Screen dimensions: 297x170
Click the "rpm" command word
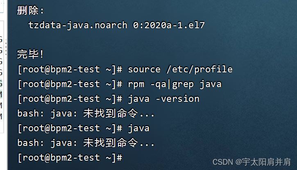[x=136, y=85]
